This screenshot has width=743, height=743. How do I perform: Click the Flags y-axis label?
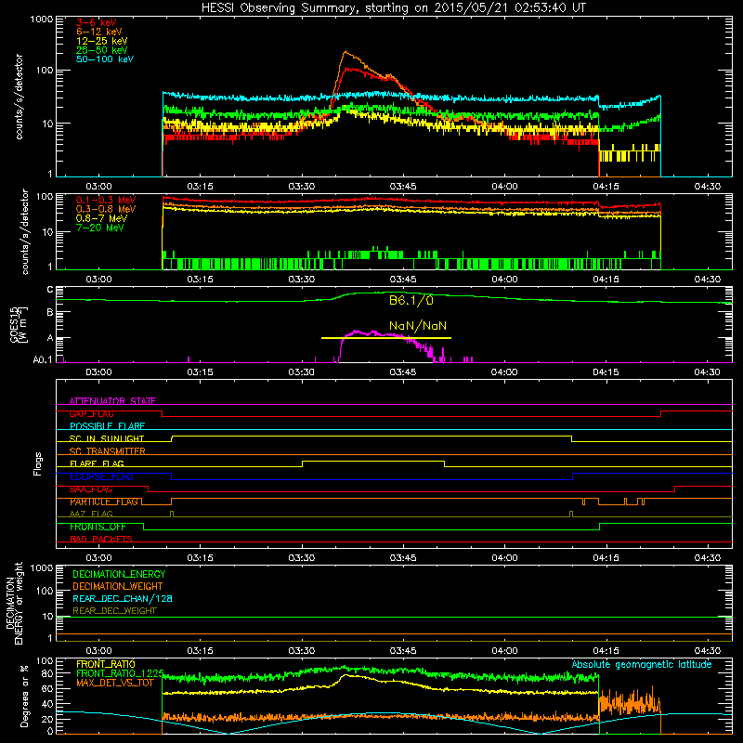38,463
